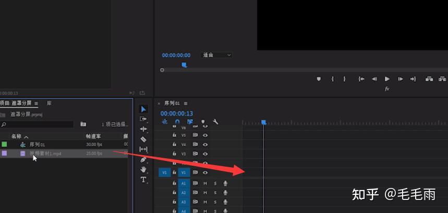Click Step Forward one frame button
The height and width of the screenshot is (213, 448).
tap(401, 79)
